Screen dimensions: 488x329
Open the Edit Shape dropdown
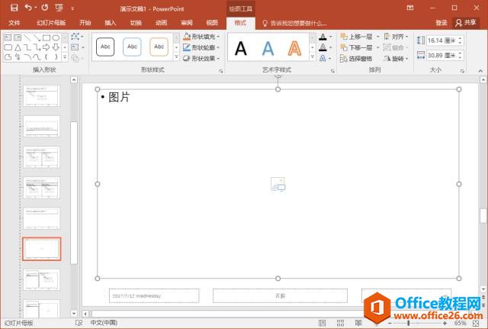pos(77,37)
